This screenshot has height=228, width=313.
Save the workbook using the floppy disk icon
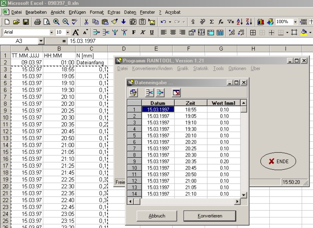[x=26, y=22]
